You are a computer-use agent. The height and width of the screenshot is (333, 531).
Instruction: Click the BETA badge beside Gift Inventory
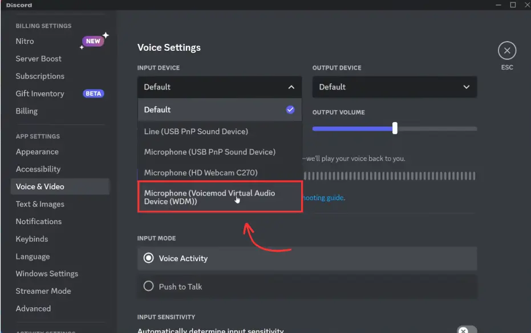coord(93,94)
